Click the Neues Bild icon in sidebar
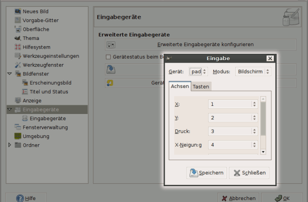Image resolution: width=308 pixels, height=202 pixels. [x=18, y=11]
